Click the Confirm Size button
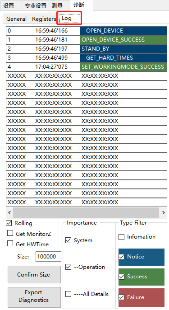This screenshot has height=310, width=169. tap(34, 275)
